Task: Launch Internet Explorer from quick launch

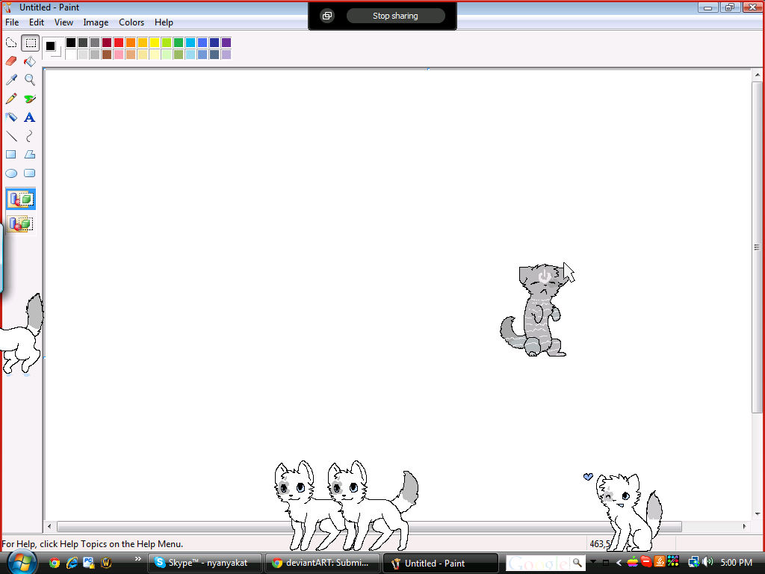Action: point(72,563)
